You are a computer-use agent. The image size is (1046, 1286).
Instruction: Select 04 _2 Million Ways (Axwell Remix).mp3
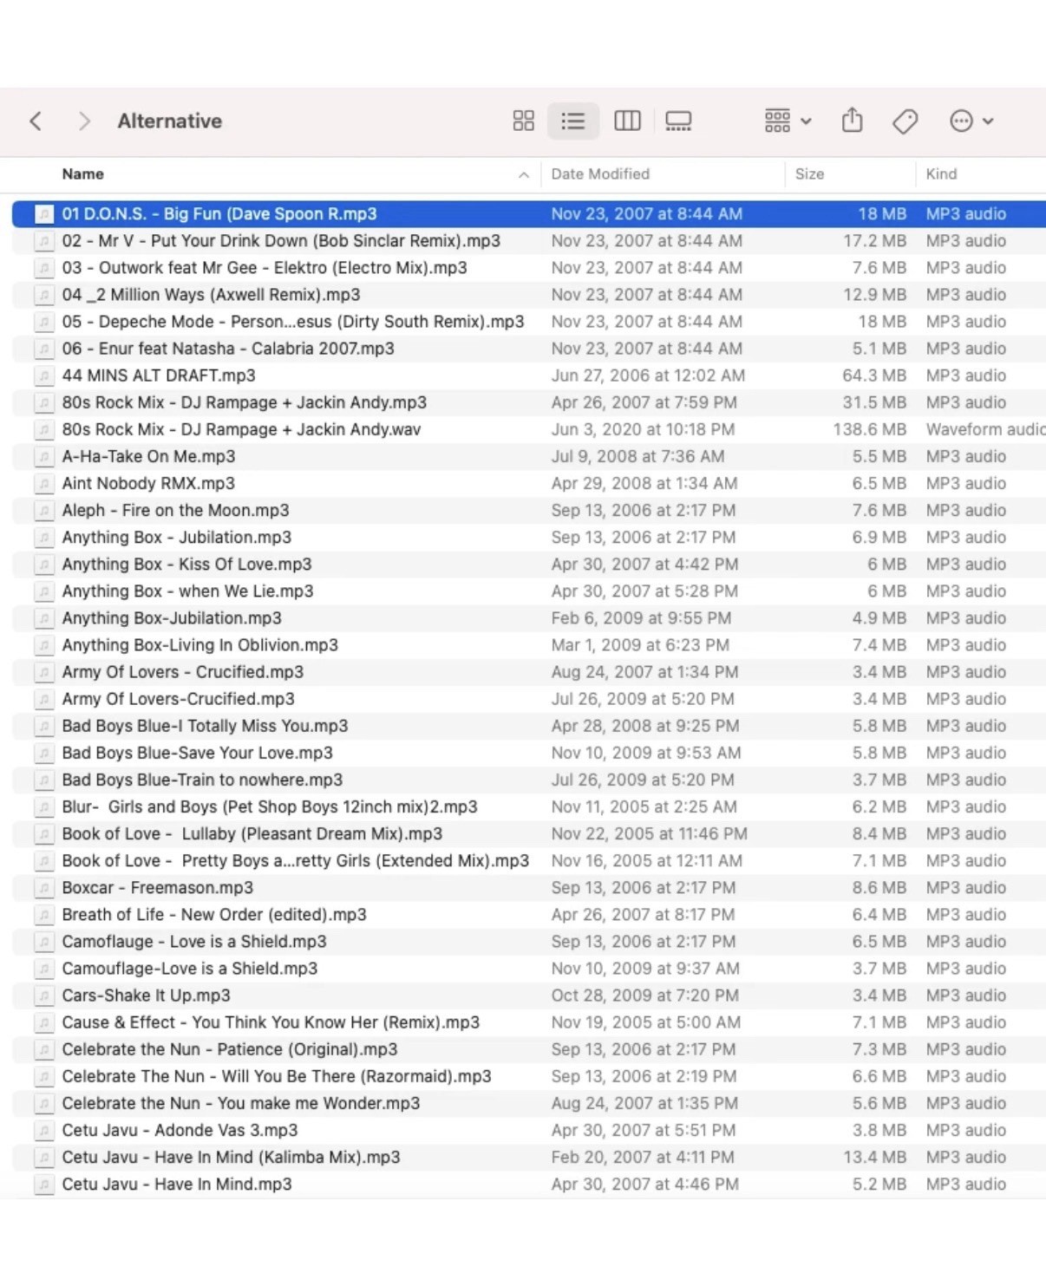pos(211,295)
